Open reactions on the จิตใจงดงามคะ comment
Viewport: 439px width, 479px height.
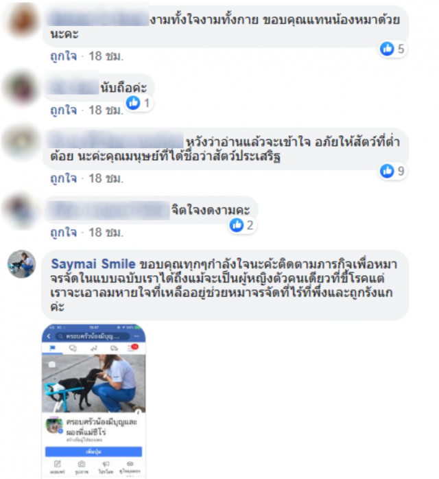[x=242, y=226]
